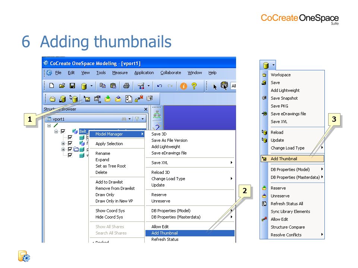This screenshot has width=358, height=268.
Task: Click the Reserve green-arrow folder icon
Action: click(107, 99)
